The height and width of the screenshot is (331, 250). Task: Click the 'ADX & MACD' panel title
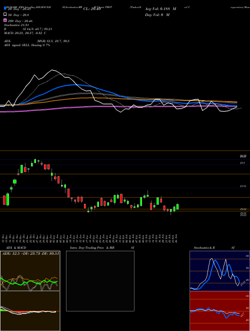tap(16, 248)
